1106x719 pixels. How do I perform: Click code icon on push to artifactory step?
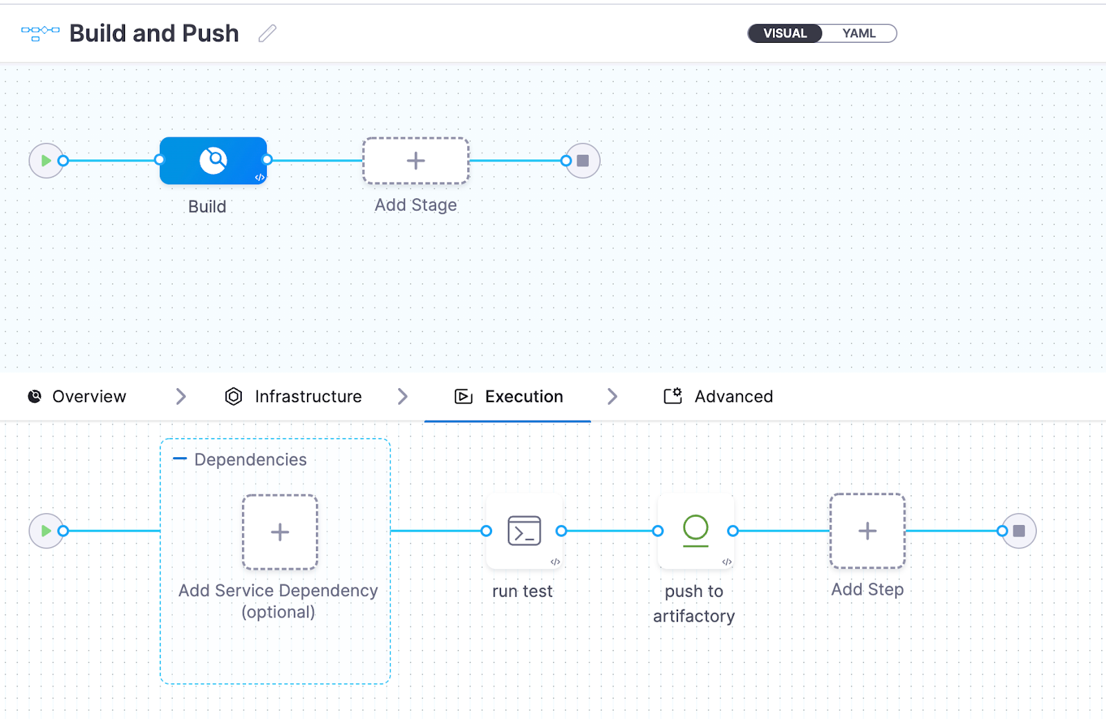pos(727,562)
